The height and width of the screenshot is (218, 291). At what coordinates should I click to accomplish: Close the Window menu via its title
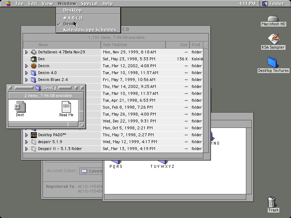67,4
